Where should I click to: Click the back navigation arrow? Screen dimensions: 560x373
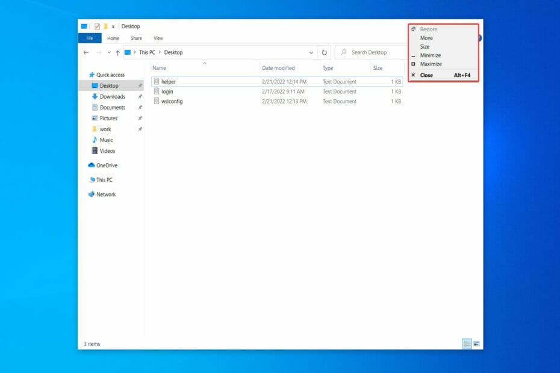point(86,52)
